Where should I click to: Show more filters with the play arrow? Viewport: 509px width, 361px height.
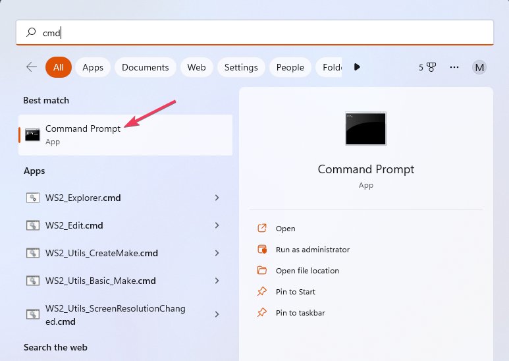pyautogui.click(x=357, y=67)
